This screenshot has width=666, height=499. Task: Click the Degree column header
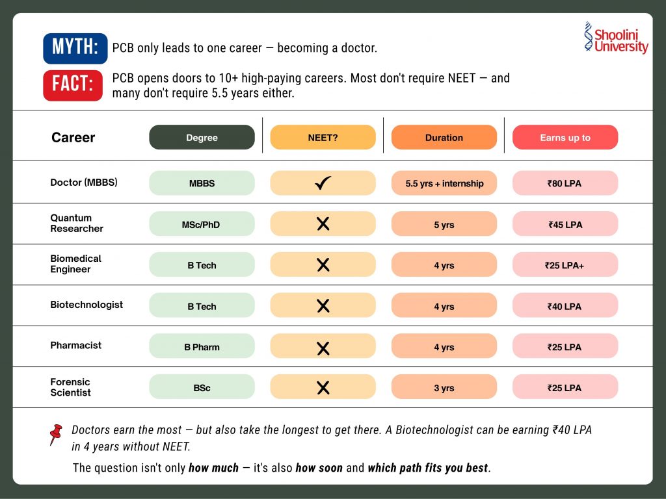[202, 137]
